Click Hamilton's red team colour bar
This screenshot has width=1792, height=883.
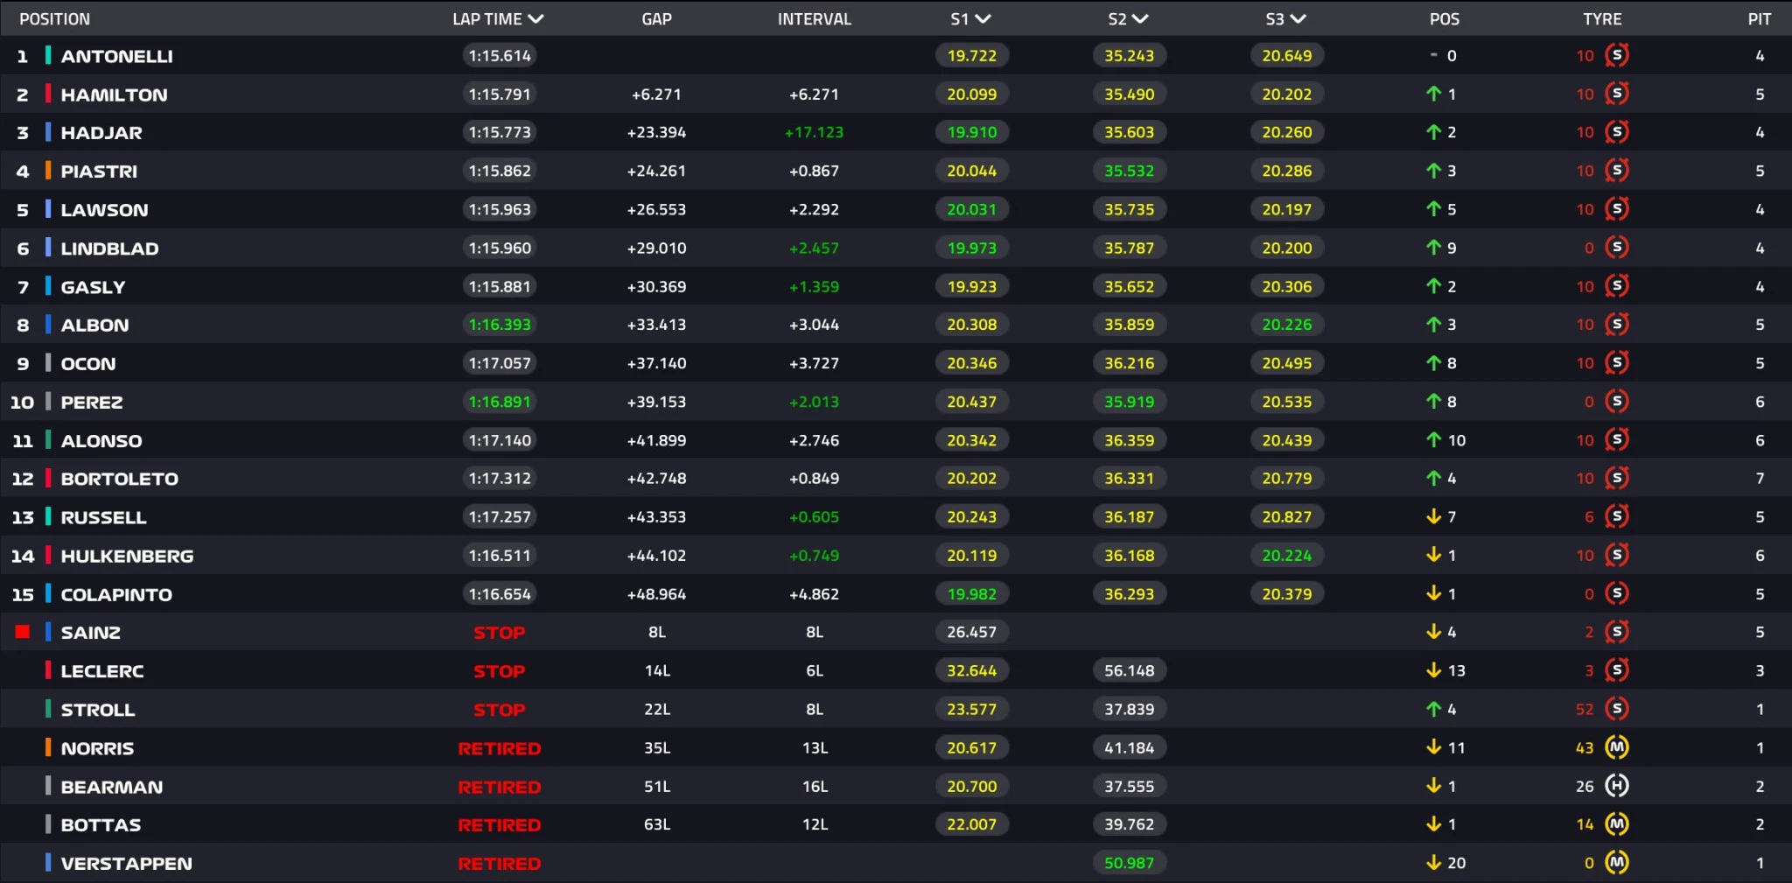48,94
